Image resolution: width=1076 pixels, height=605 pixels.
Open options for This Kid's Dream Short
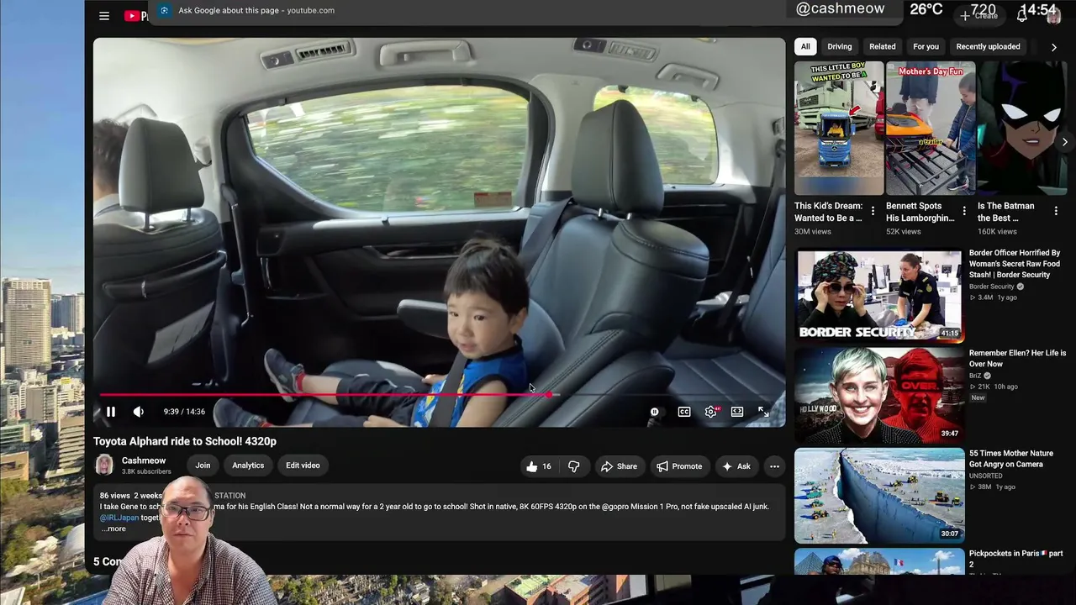(873, 211)
